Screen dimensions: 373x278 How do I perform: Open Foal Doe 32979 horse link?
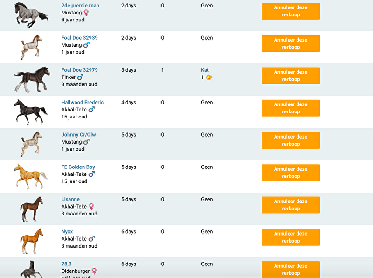(x=79, y=70)
